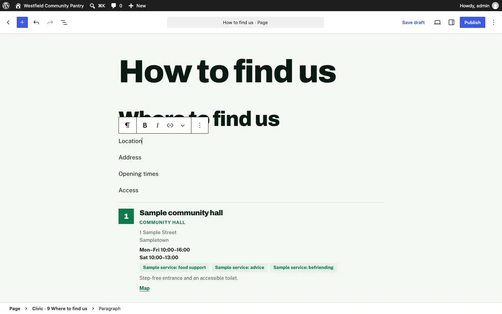This screenshot has width=502, height=314.
Task: Go back from the editor
Action: [x=8, y=22]
